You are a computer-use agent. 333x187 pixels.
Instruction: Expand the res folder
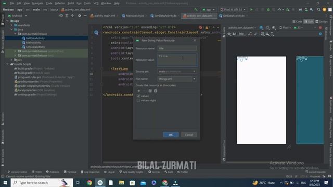tap(11, 60)
